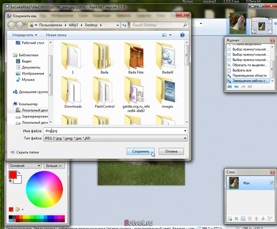The width and height of the screenshot is (277, 229).
Task: Click the change view icon in dialog
Action: pyautogui.click(x=164, y=35)
